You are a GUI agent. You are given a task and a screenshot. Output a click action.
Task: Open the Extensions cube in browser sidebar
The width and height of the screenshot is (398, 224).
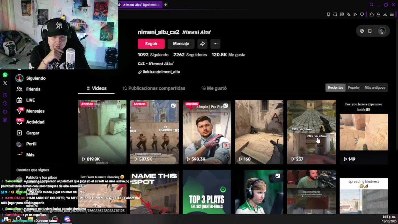5,112
